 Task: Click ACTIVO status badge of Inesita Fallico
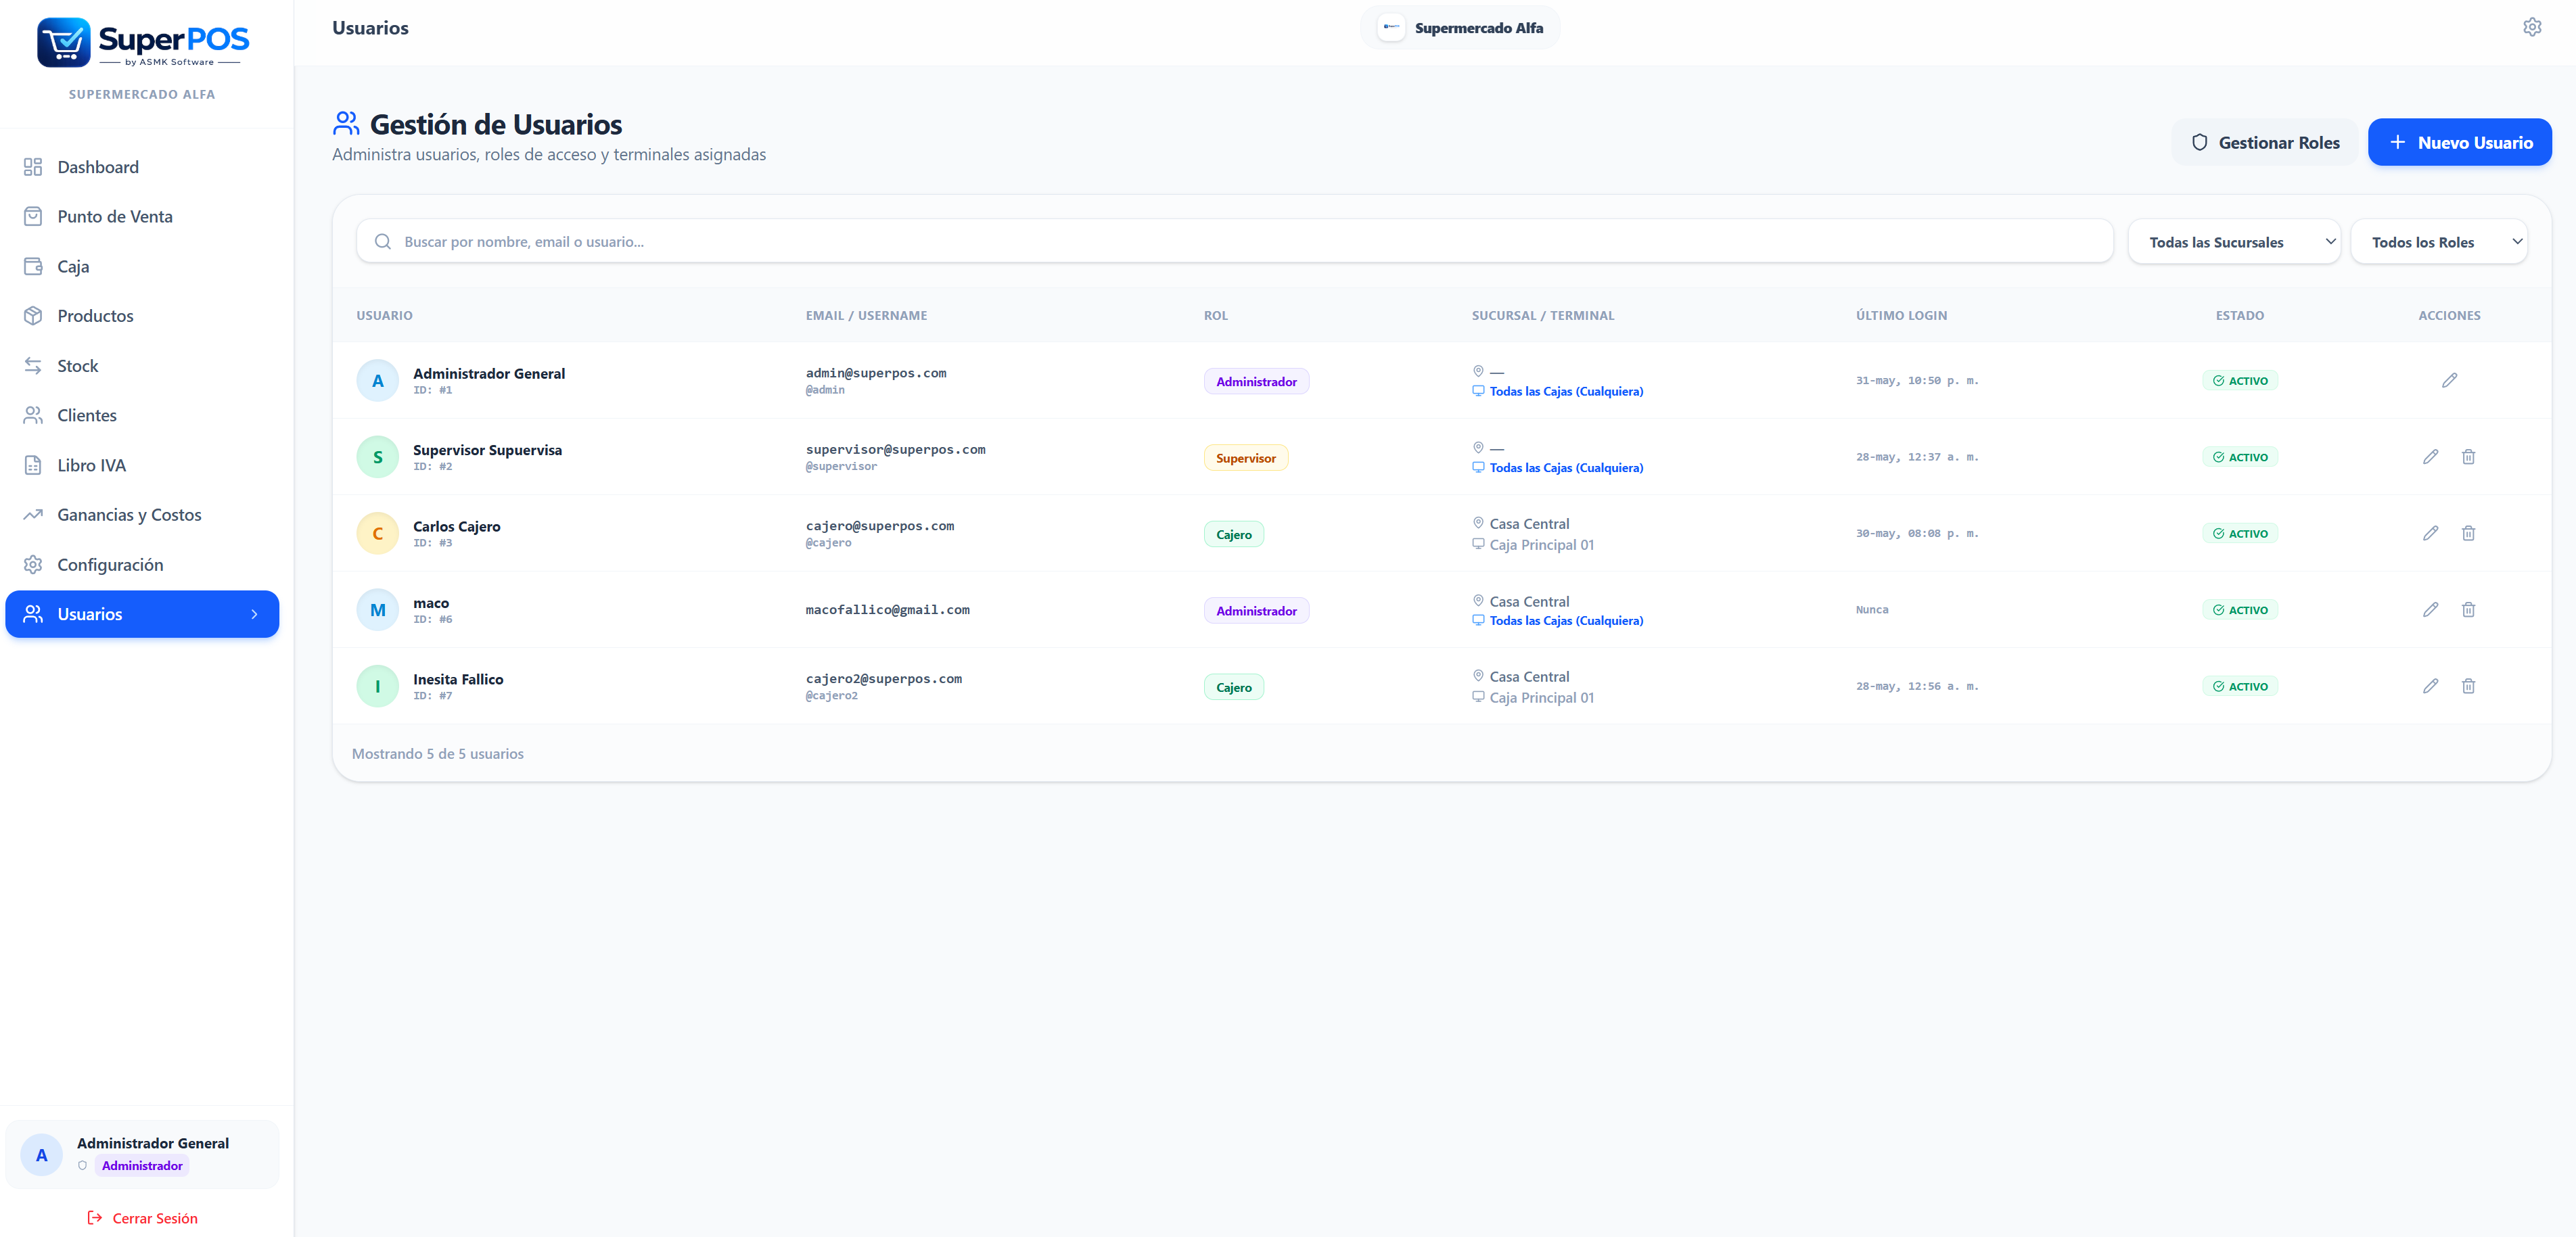tap(2240, 687)
